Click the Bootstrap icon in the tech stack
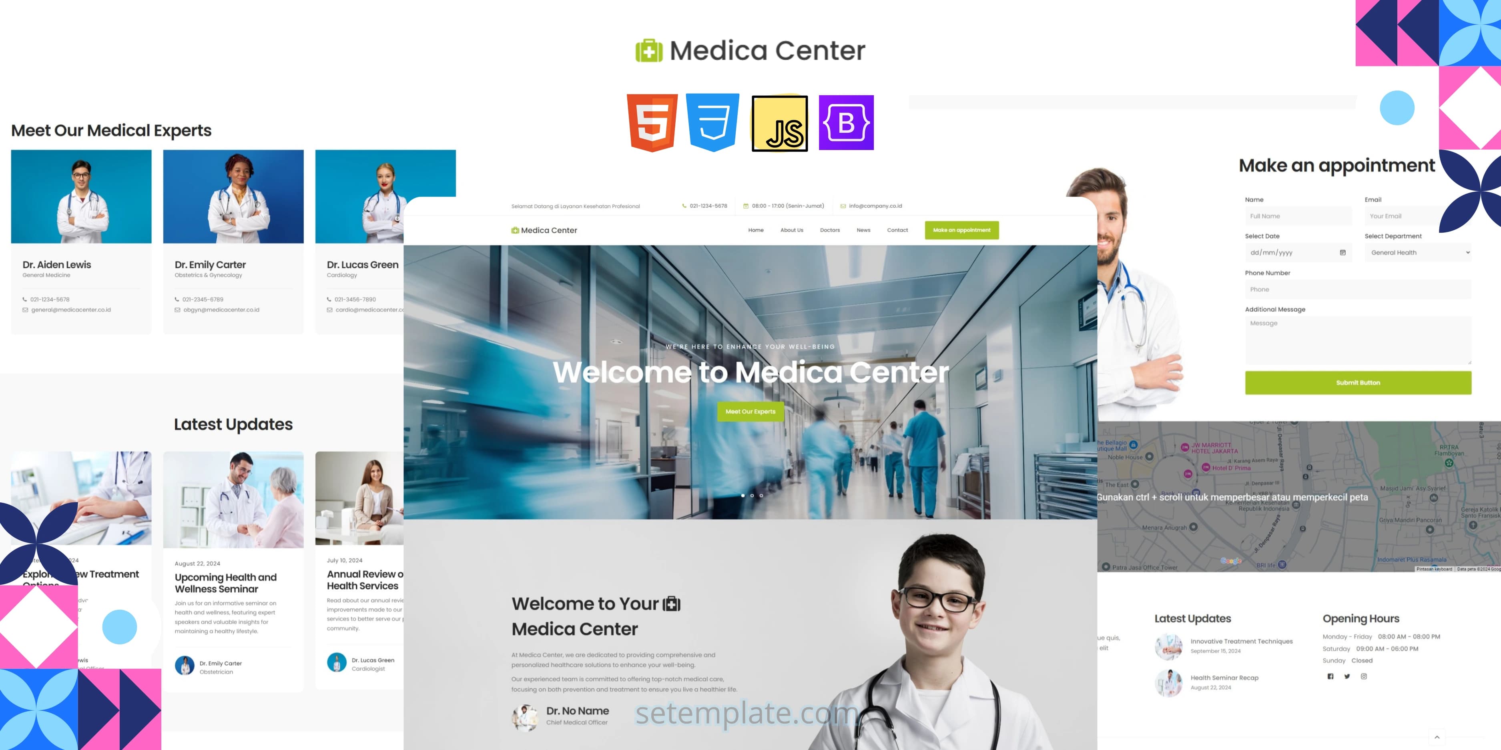1501x750 pixels. click(846, 122)
